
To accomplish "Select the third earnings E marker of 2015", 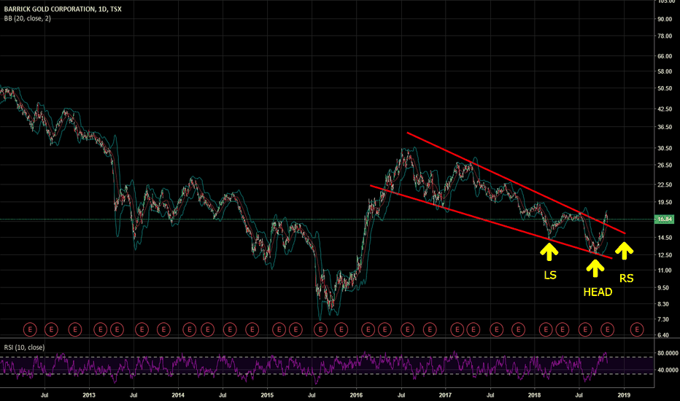I will tap(320, 330).
